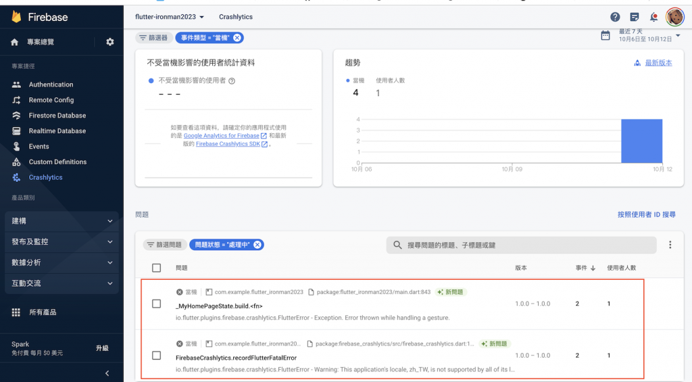Click the Firebase logo icon

click(x=16, y=17)
